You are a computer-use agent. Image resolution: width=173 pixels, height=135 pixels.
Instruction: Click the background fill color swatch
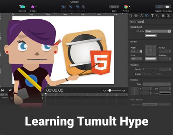tap(151, 36)
